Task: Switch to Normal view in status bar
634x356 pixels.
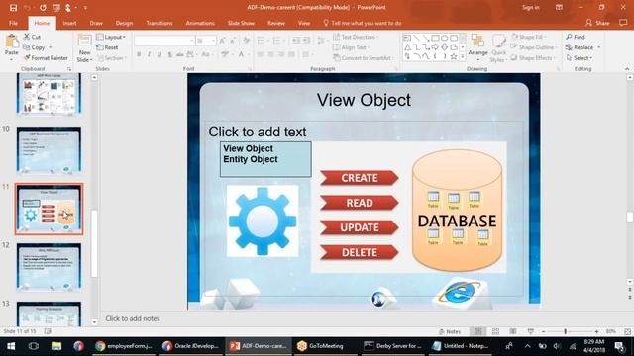Action: pyautogui.click(x=477, y=331)
